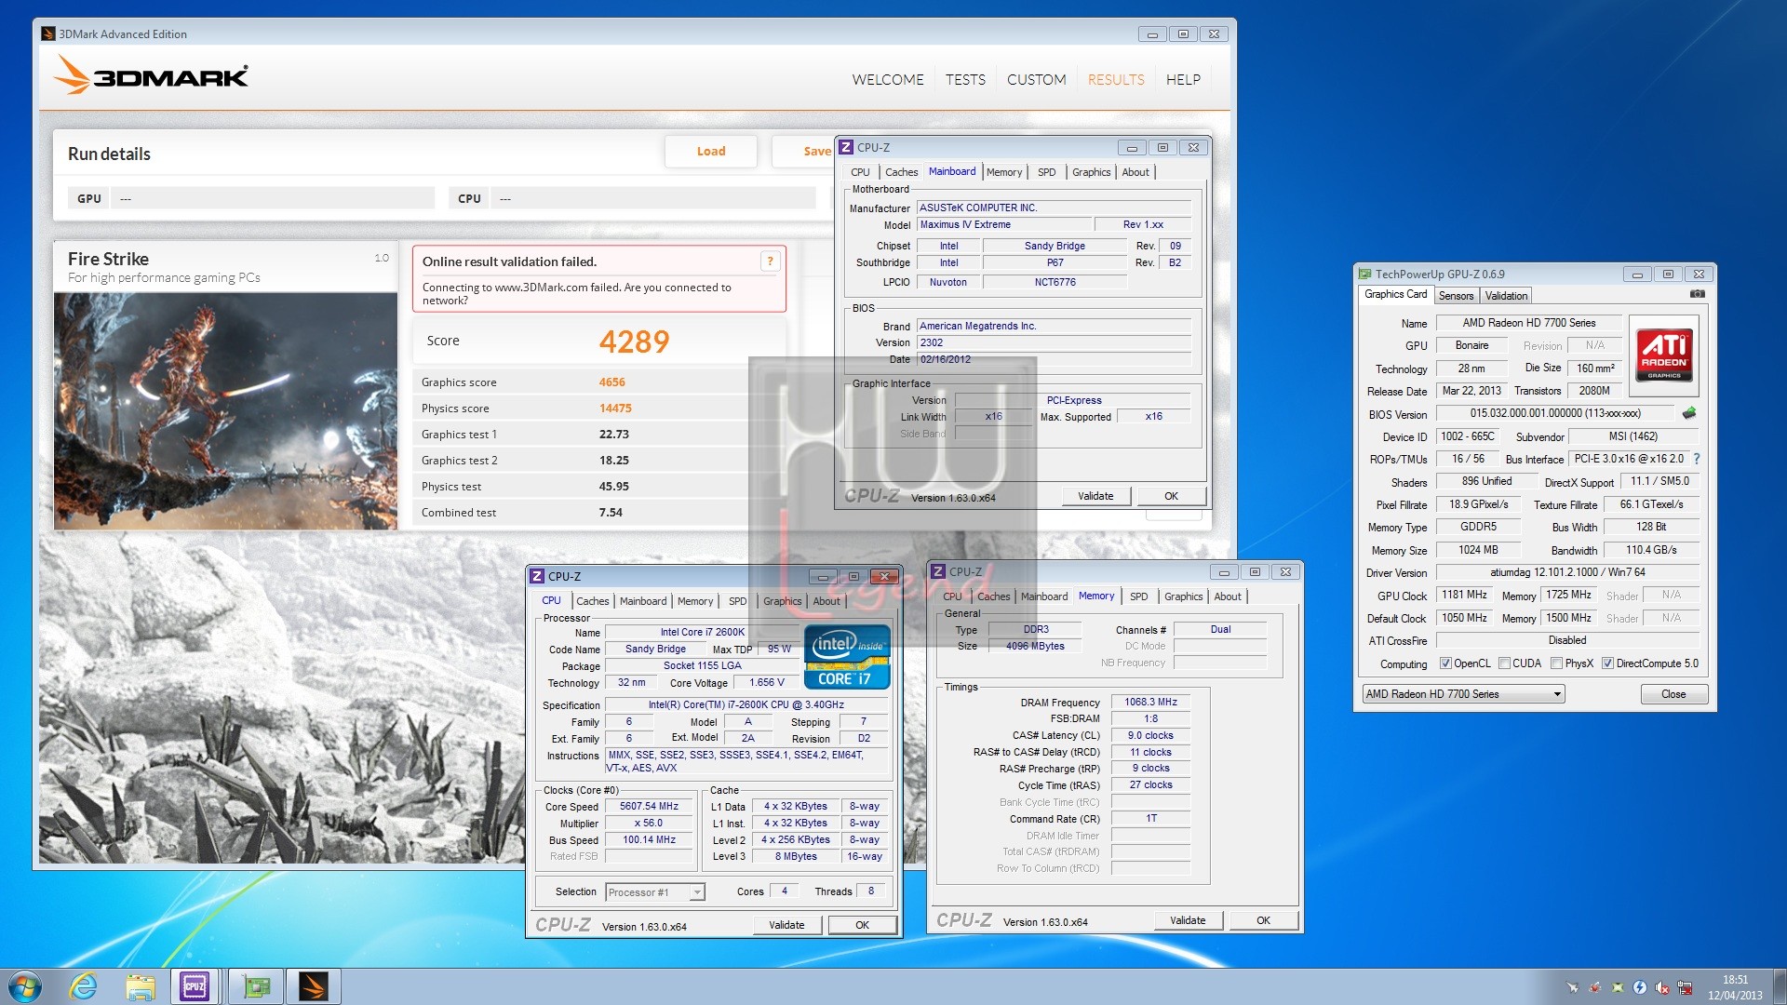Click the Load button in Run details
This screenshot has height=1005, width=1787.
711,152
